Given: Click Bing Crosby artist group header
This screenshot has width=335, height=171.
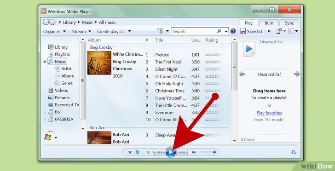Looking at the screenshot, I should (x=101, y=47).
